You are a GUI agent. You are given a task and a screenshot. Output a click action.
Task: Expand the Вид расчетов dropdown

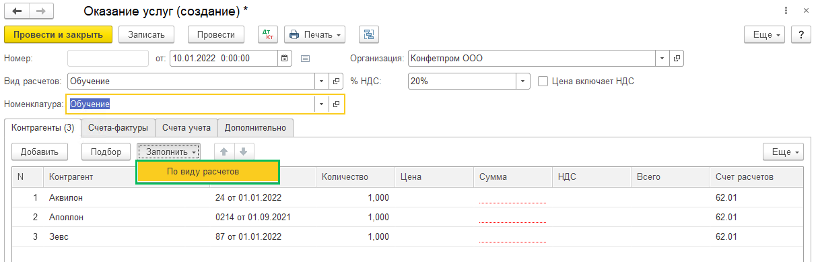[x=322, y=81]
